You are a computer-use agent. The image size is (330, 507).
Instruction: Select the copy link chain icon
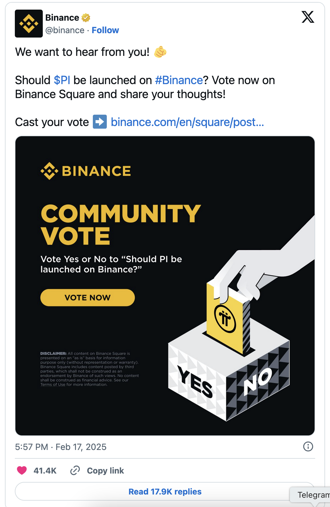(x=75, y=471)
